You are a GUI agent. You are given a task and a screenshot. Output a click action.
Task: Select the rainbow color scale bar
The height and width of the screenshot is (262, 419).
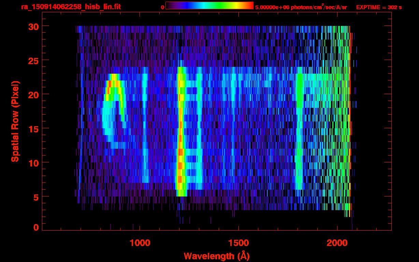[209, 5]
